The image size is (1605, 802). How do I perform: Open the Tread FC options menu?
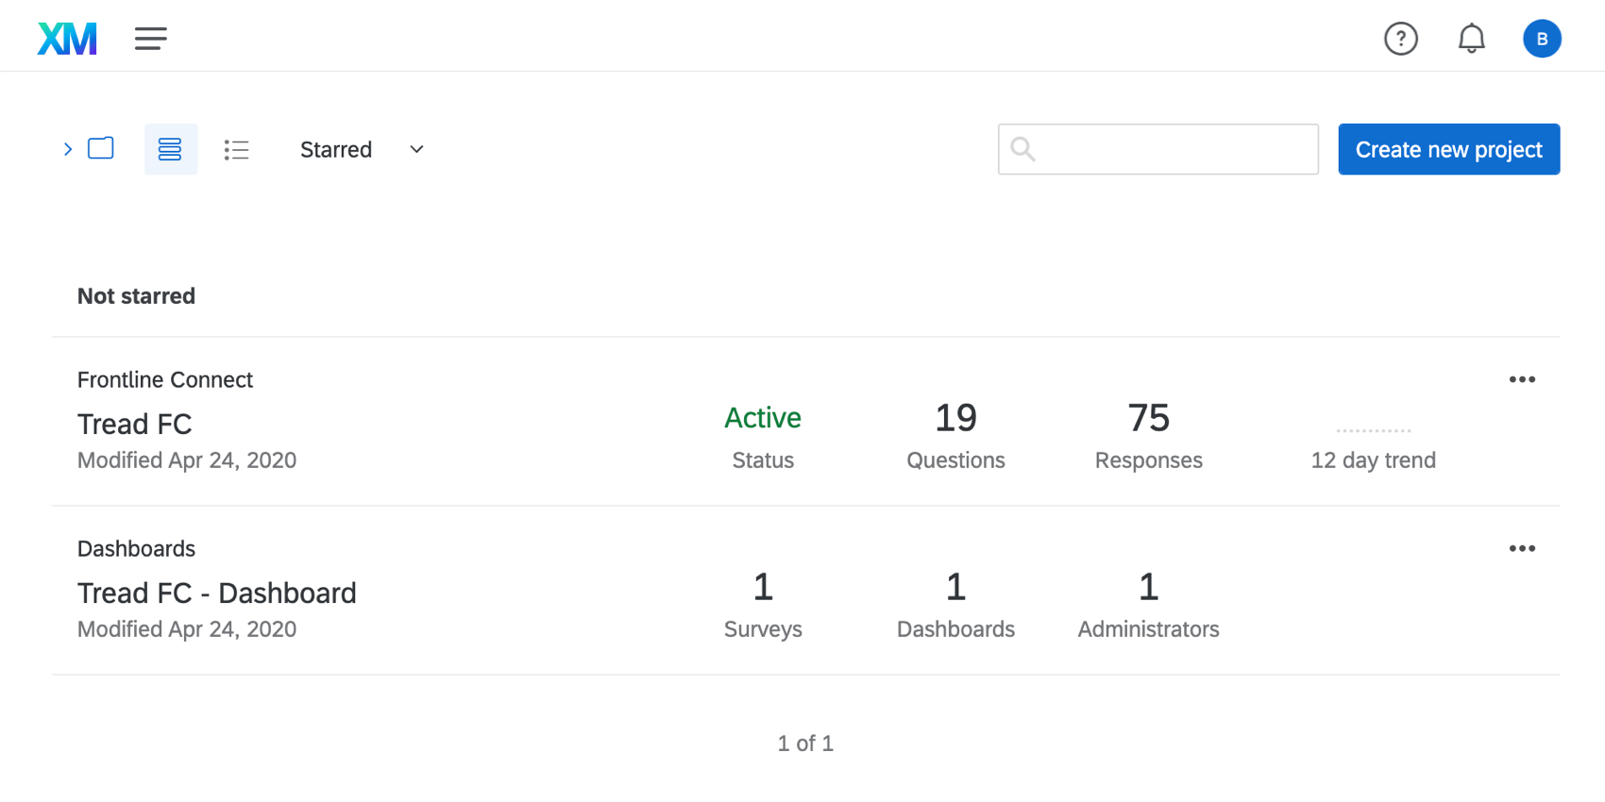(x=1521, y=379)
